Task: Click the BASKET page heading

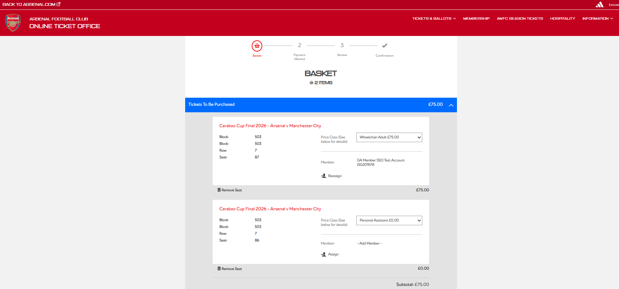Action: [x=321, y=74]
